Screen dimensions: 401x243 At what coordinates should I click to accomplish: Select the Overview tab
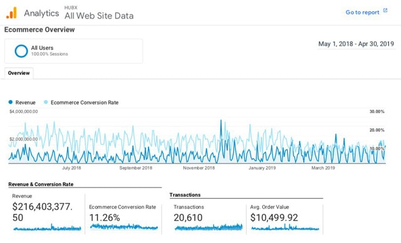point(19,73)
